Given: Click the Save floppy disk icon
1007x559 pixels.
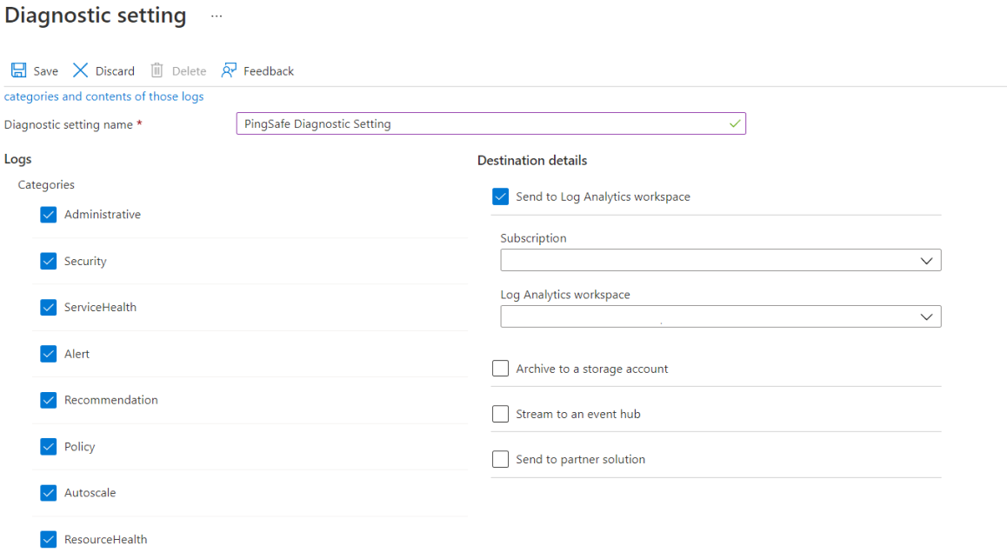Looking at the screenshot, I should click(x=18, y=70).
